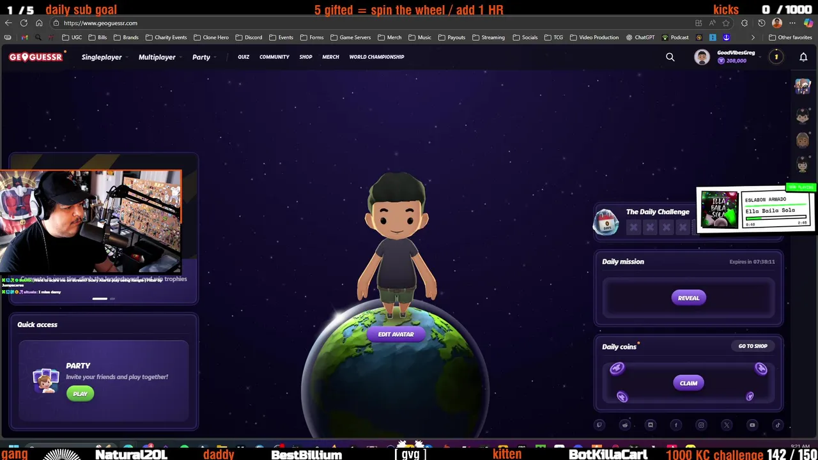Screen dimensions: 818x460
Task: Open the Charity Events bookmark folder
Action: click(166, 37)
